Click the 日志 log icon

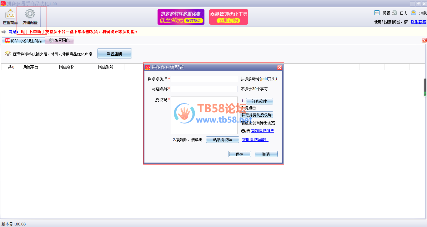pyautogui.click(x=394, y=13)
